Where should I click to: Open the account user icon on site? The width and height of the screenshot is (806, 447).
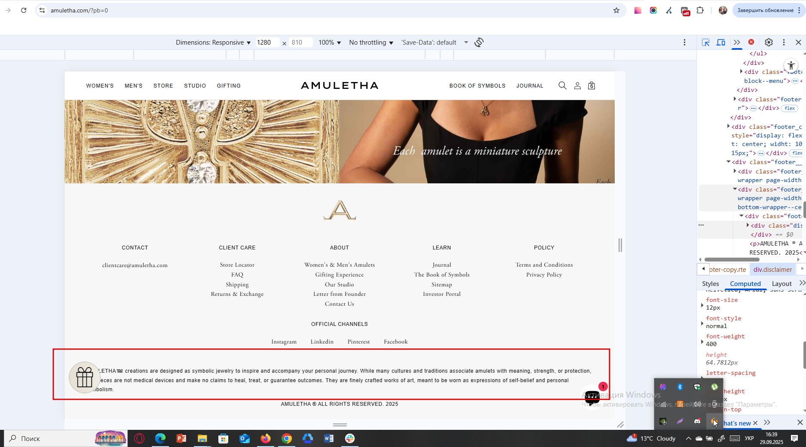click(x=577, y=85)
